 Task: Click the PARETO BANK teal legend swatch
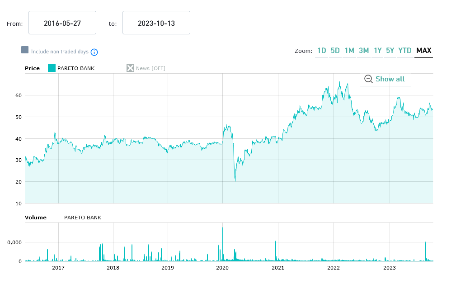52,68
